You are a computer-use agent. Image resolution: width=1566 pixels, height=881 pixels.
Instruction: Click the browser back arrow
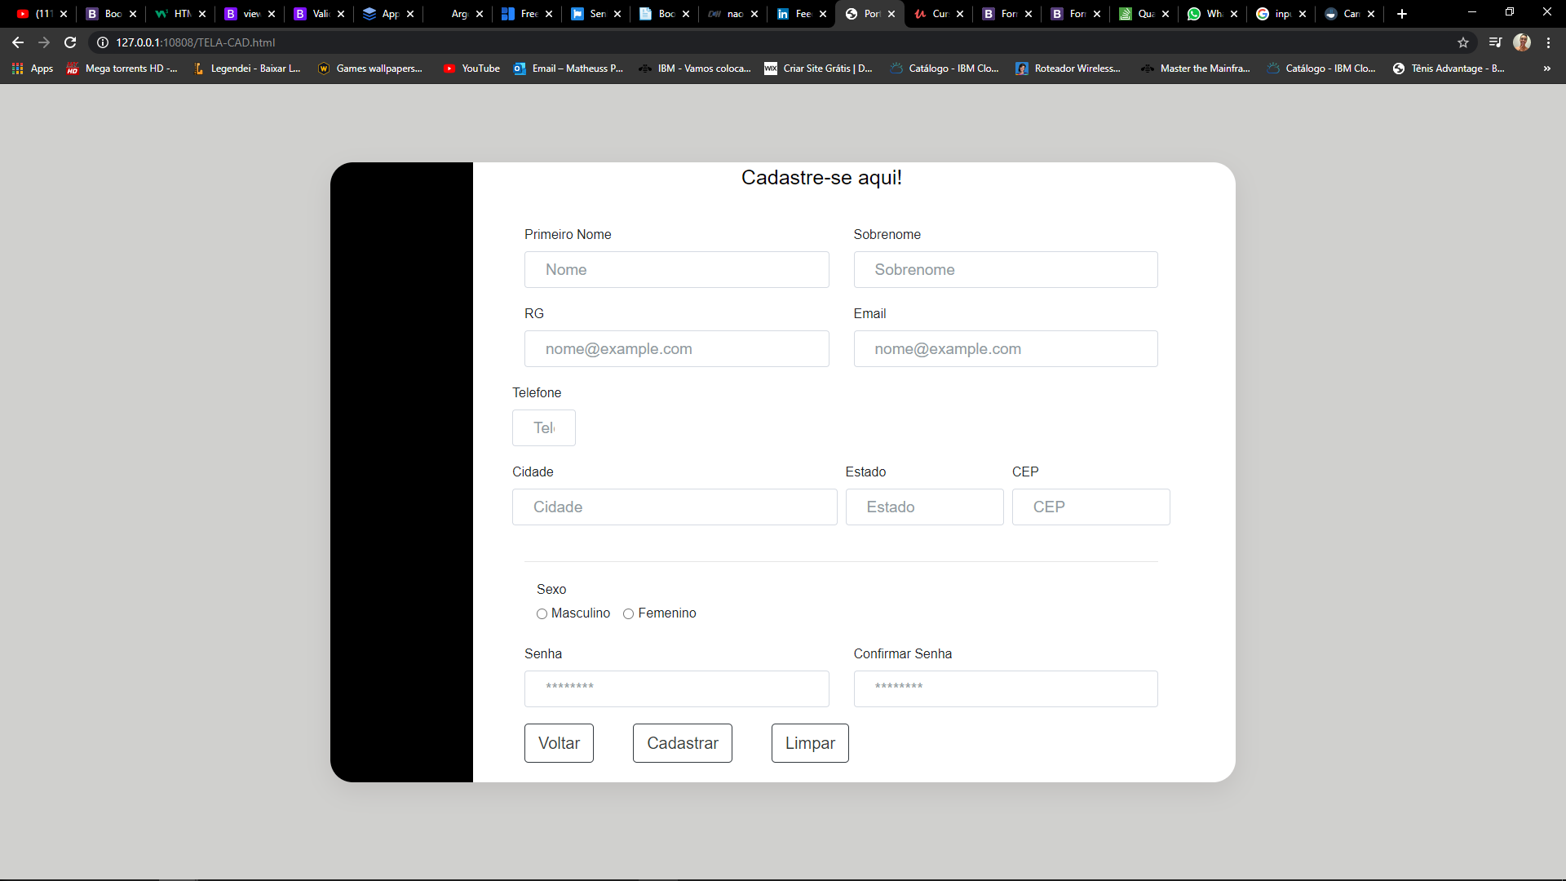point(18,42)
